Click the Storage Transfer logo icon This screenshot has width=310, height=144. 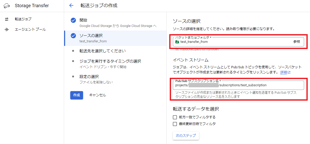point(7,6)
